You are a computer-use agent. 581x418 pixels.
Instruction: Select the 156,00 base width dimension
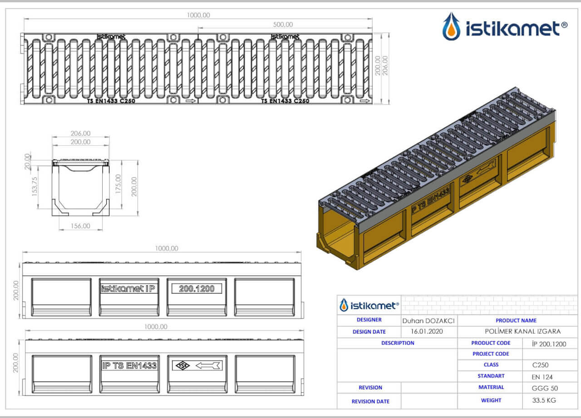pos(80,226)
